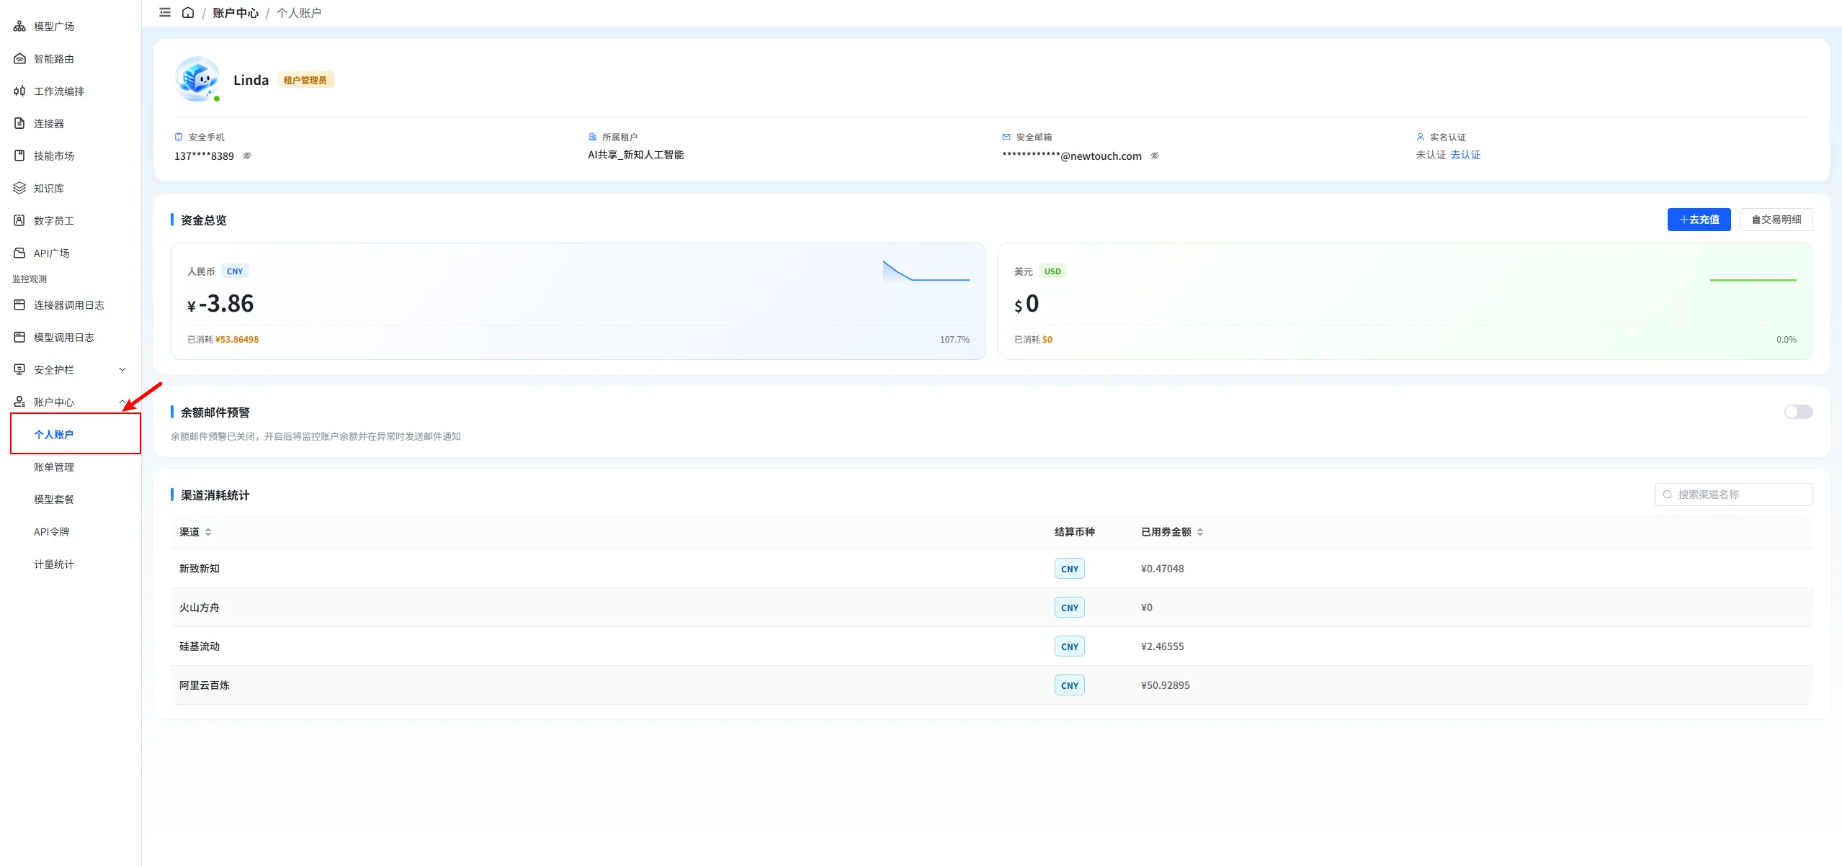Open the 数字员工 sidebar icon
This screenshot has width=1842, height=866.
pyautogui.click(x=19, y=221)
